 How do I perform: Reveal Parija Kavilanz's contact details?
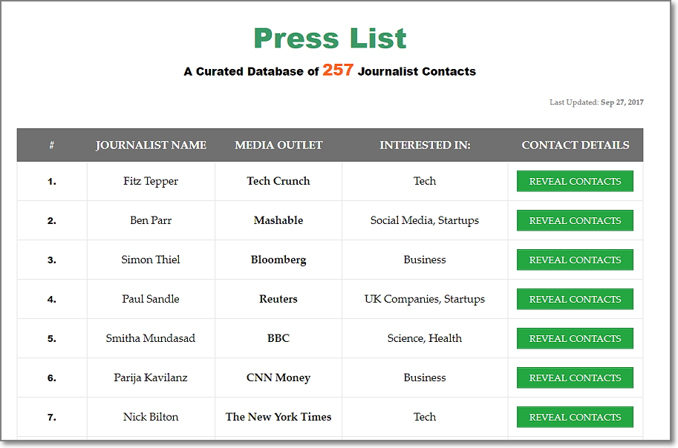(x=574, y=378)
